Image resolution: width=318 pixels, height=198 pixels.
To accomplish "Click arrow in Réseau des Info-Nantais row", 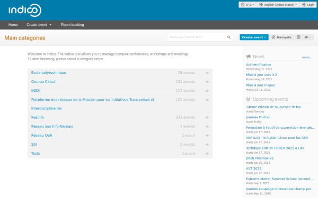I will click(207, 127).
